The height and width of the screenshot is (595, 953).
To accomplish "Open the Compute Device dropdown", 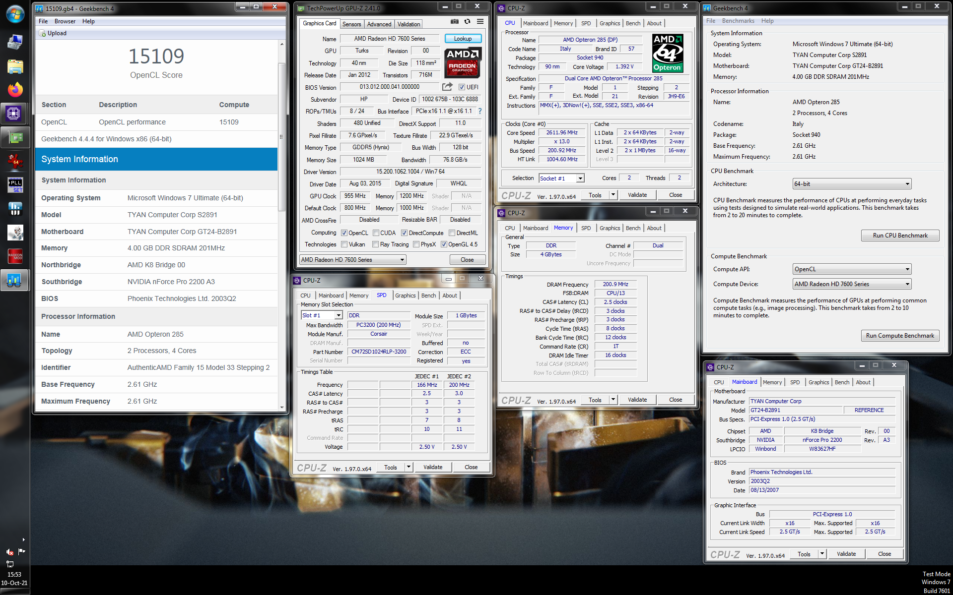I will [852, 284].
